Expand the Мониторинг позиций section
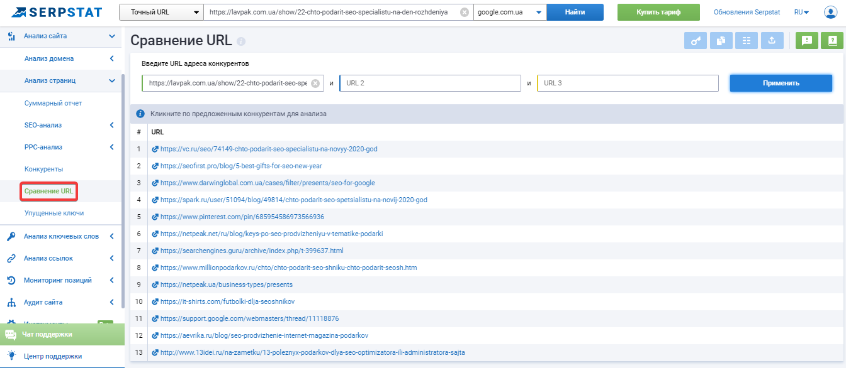The width and height of the screenshot is (846, 368). pyautogui.click(x=112, y=280)
